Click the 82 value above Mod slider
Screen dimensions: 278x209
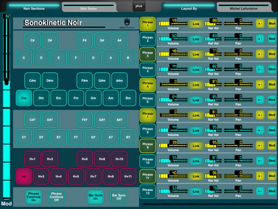click(x=6, y=16)
